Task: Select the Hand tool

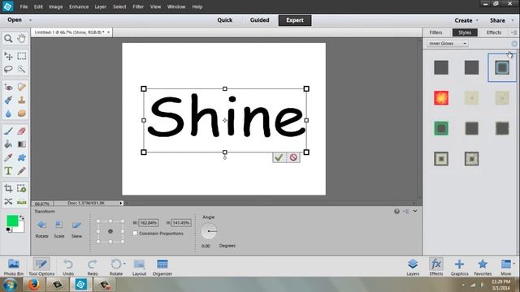Action: tap(22, 38)
